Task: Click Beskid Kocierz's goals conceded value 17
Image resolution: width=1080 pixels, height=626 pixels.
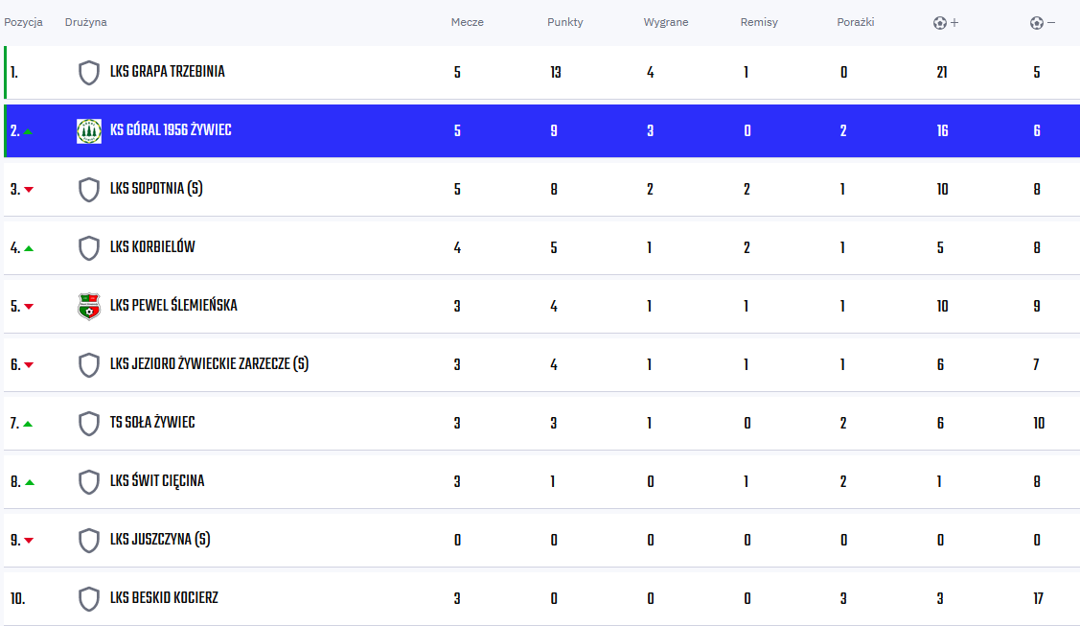Action: tap(1038, 599)
